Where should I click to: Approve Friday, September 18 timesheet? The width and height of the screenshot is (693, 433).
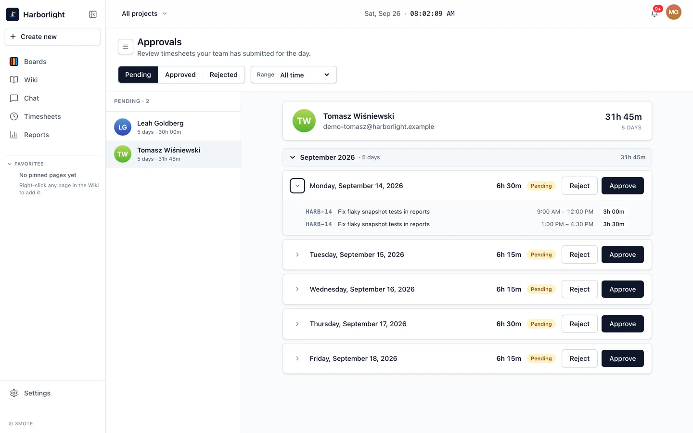pyautogui.click(x=623, y=358)
